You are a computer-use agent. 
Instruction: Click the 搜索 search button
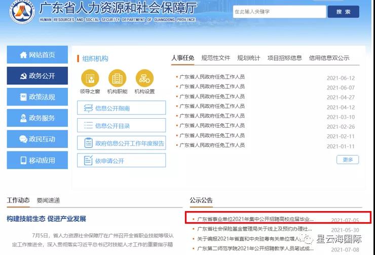343,12
